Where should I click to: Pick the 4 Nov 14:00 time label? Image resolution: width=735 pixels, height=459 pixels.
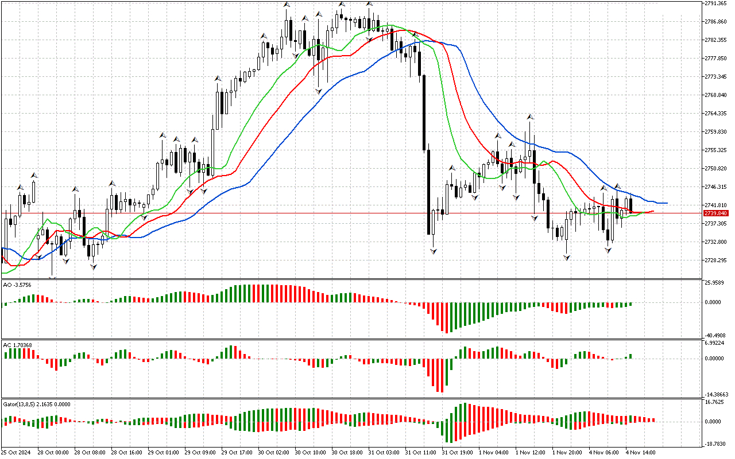640,453
